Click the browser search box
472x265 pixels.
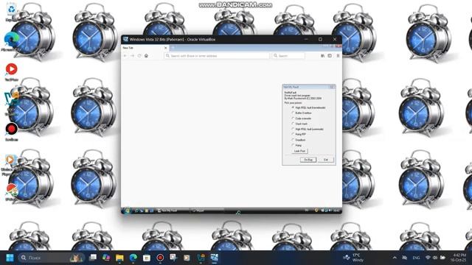tap(288, 56)
